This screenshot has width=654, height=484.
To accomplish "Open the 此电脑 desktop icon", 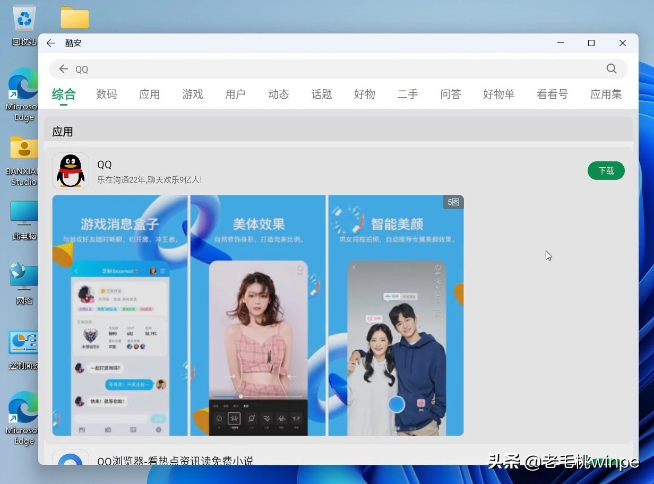I will point(24,220).
